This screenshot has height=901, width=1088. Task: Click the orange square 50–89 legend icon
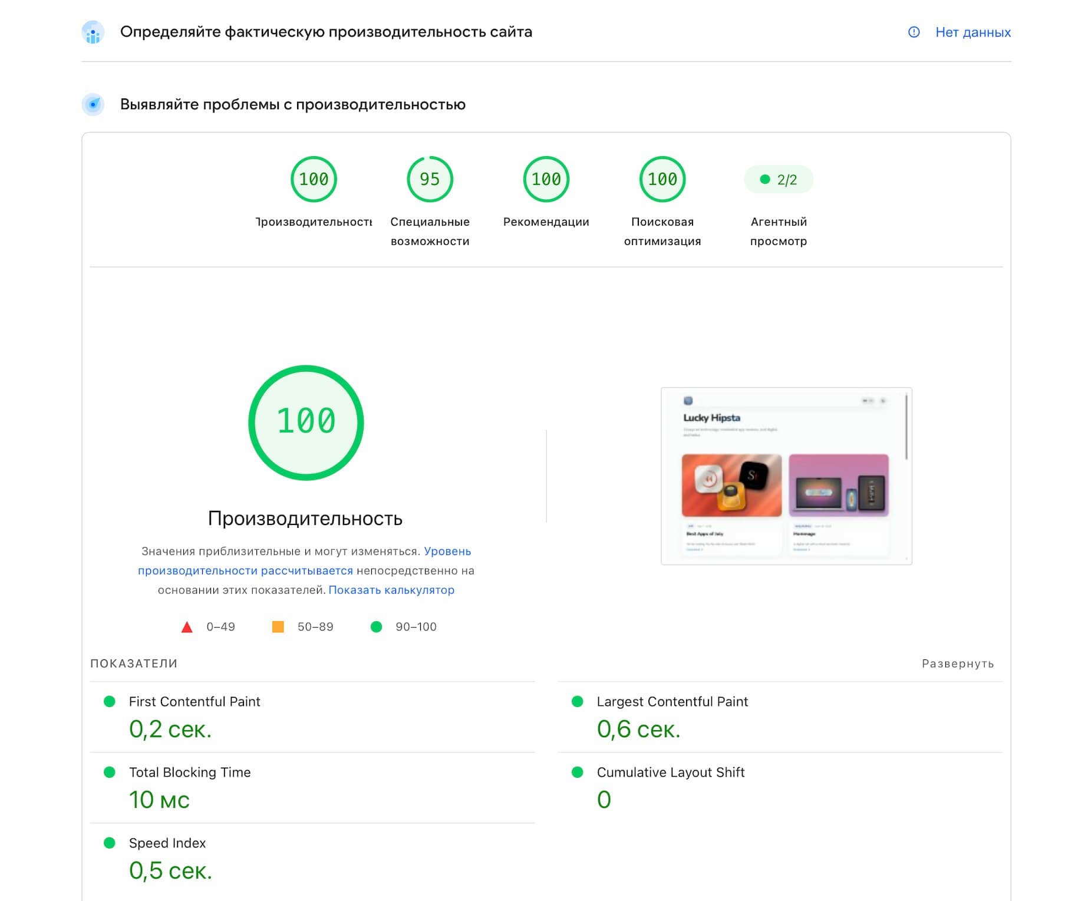point(278,626)
